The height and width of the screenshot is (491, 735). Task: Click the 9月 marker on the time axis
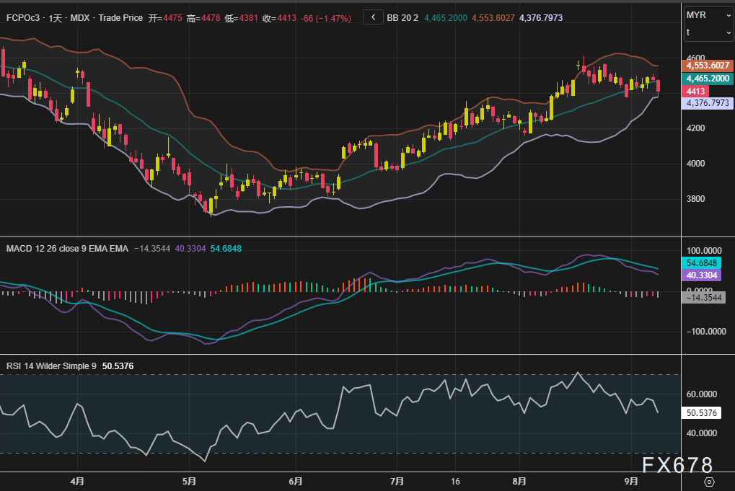click(x=631, y=481)
